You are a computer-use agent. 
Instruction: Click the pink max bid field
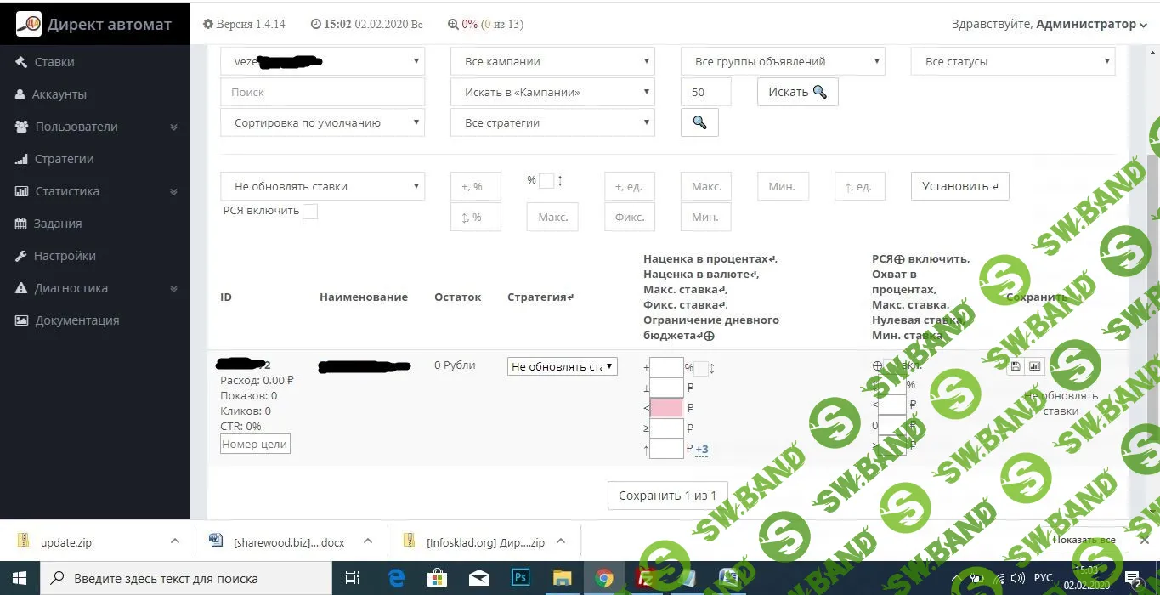[666, 408]
